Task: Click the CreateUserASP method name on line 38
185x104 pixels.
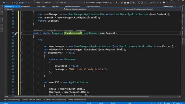Action: coord(73,33)
